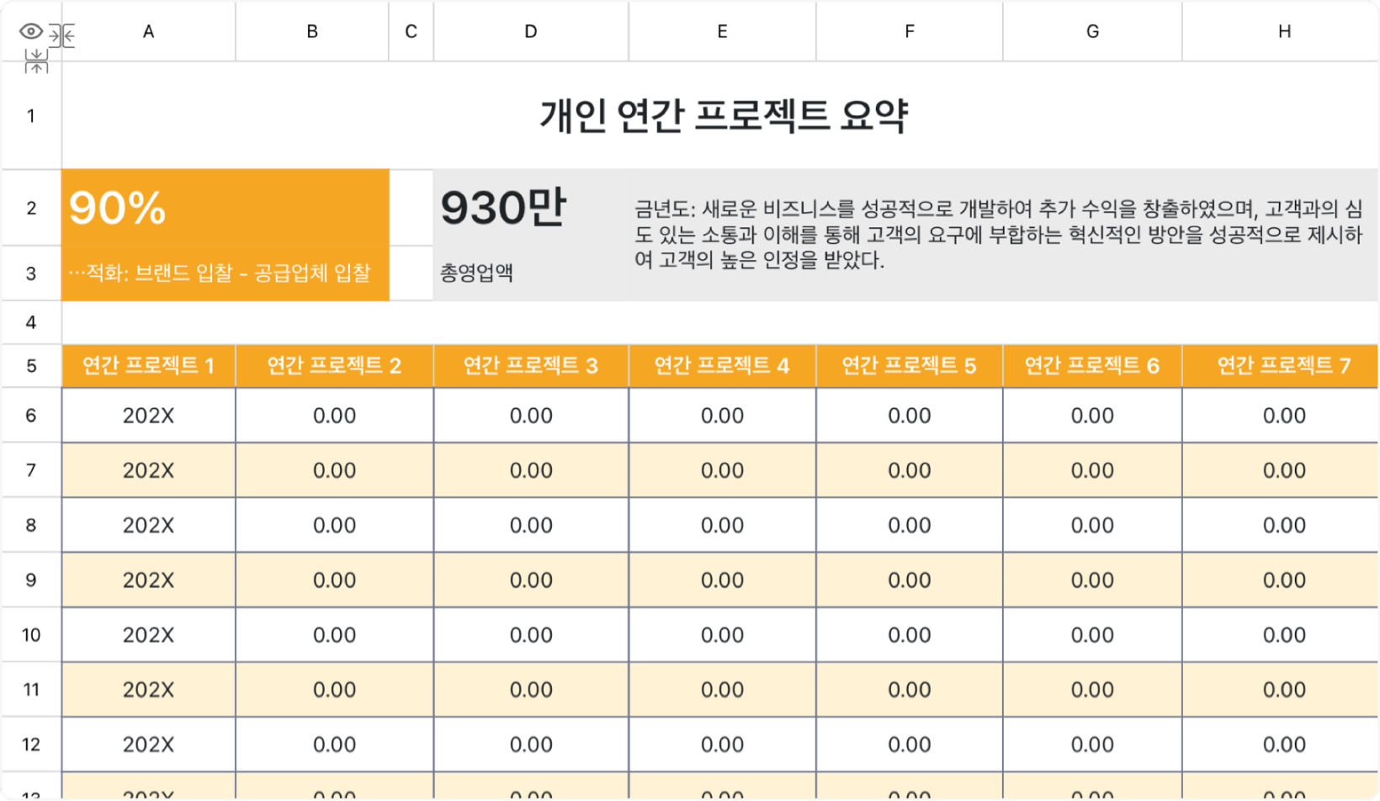This screenshot has width=1380, height=801.
Task: Click the 0.00 cell in column G row 7
Action: coord(1092,469)
